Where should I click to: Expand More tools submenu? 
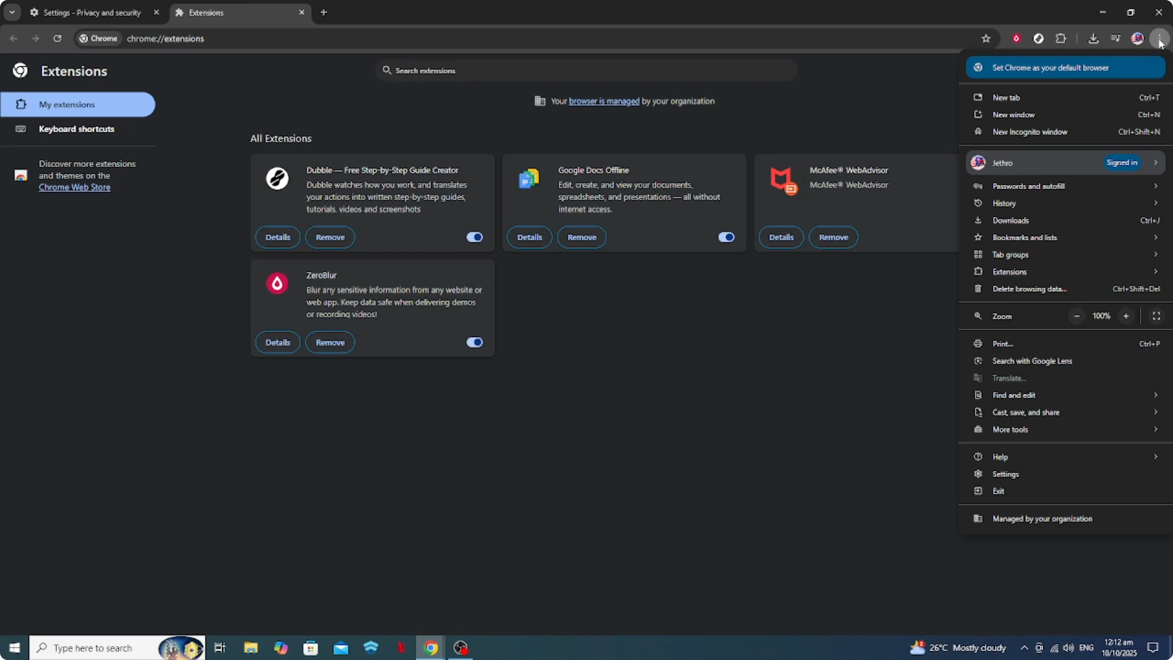click(x=1066, y=429)
